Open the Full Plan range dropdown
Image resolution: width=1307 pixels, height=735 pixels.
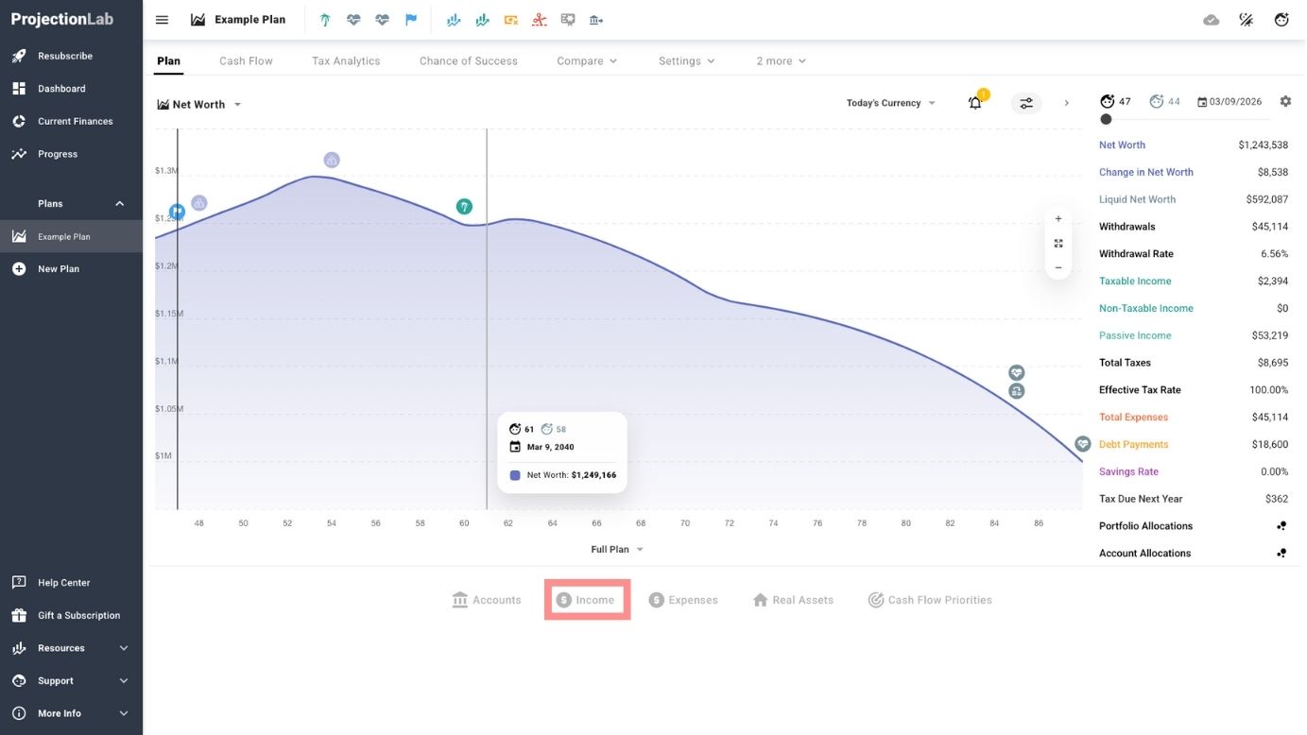(x=616, y=550)
